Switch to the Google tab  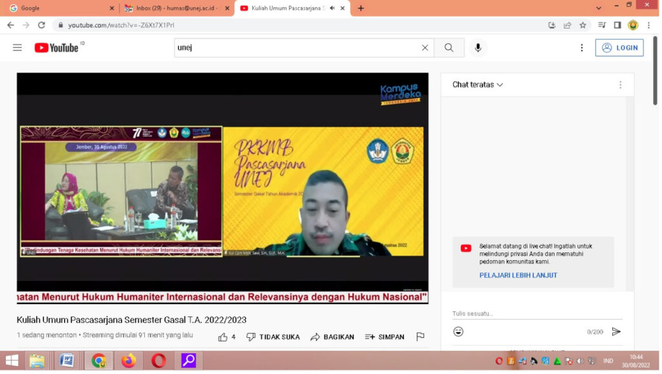tap(58, 8)
